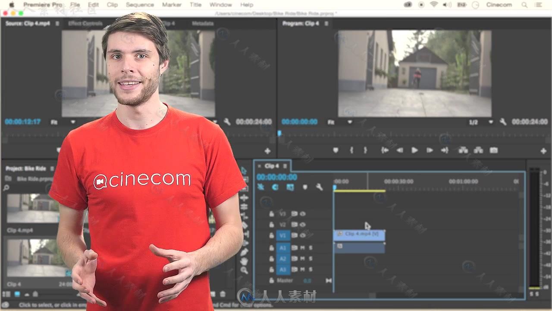This screenshot has height=311, width=552.
Task: Toggle sync lock on track V2
Action: click(x=295, y=225)
